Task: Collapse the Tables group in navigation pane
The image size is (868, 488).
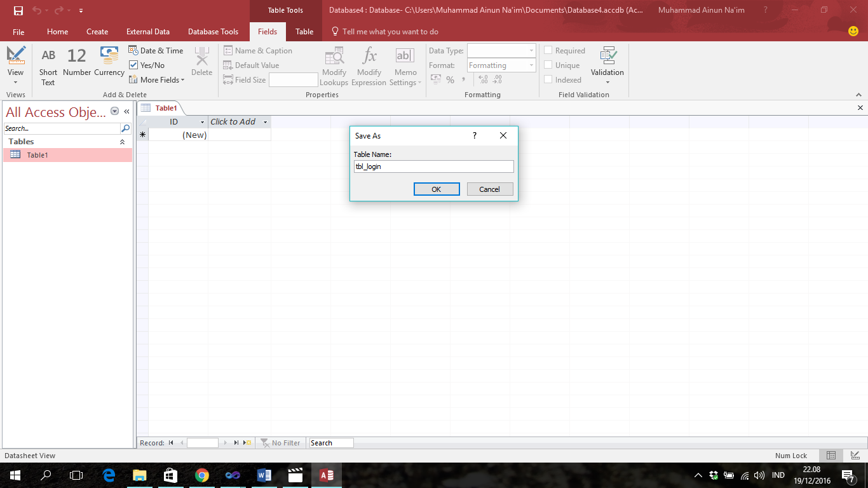Action: tap(123, 142)
